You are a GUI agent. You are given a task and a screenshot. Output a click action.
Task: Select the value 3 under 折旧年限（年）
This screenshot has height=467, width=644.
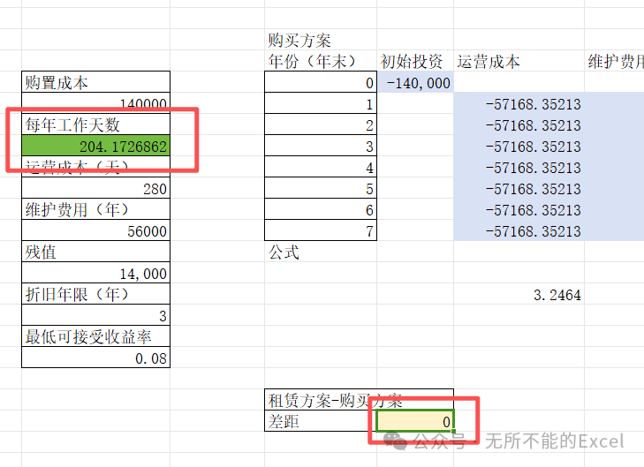tap(95, 315)
